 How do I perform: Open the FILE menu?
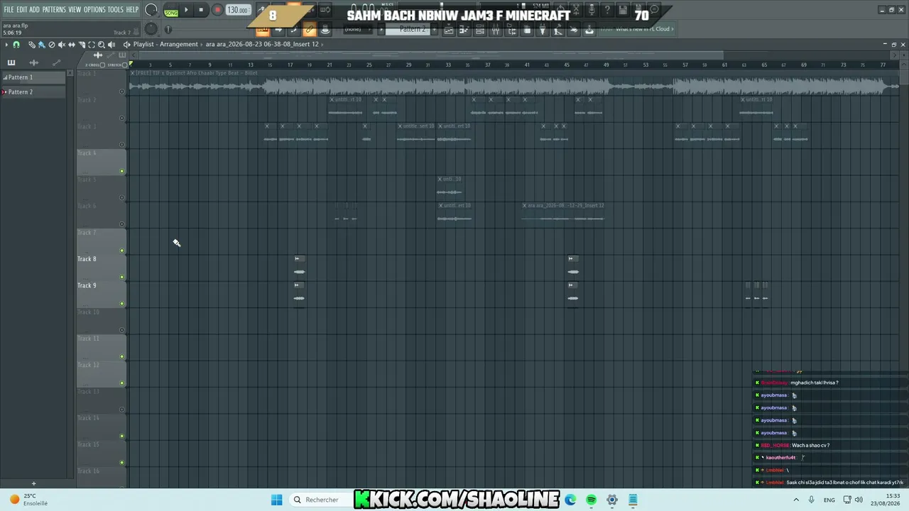(x=9, y=9)
